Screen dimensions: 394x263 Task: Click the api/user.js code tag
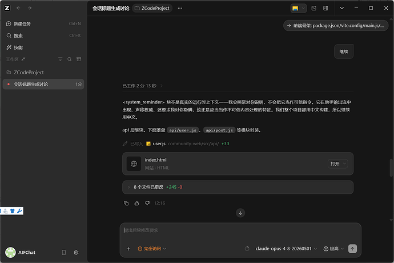(183, 130)
